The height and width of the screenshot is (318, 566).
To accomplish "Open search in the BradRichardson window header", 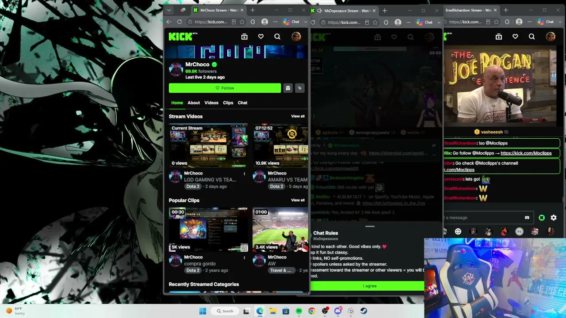I will coord(532,37).
